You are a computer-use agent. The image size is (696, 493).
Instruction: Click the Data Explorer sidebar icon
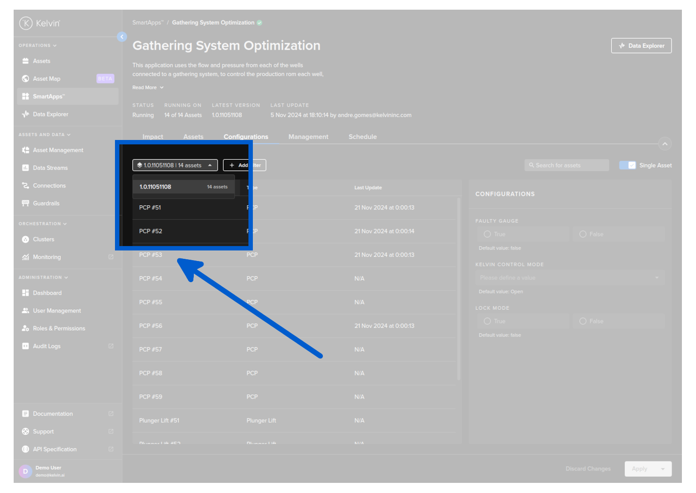[x=26, y=114]
